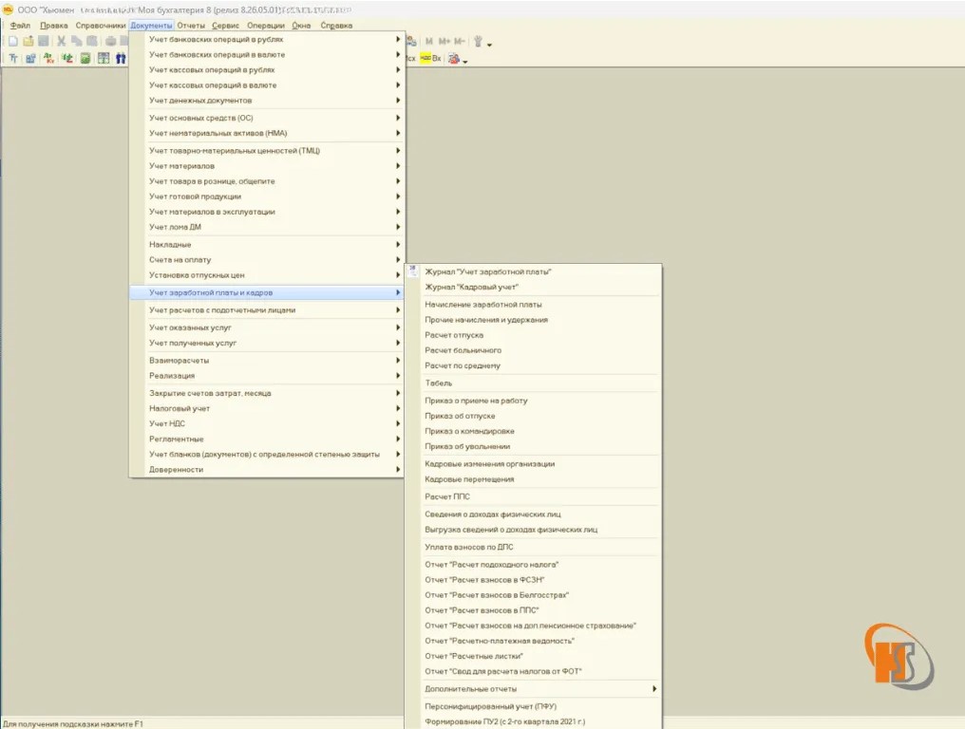Expand Учет основных средств (ОС) submenu
This screenshot has height=729, width=965.
(x=267, y=118)
